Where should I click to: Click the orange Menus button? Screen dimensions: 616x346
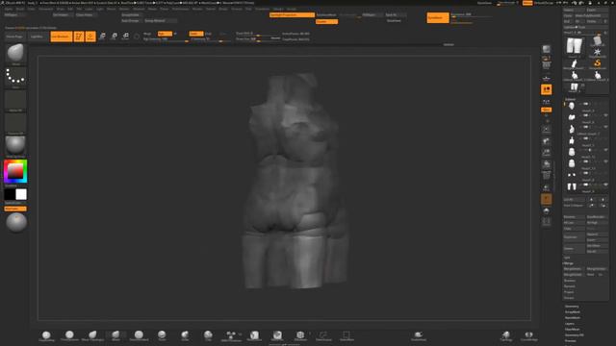[527, 3]
